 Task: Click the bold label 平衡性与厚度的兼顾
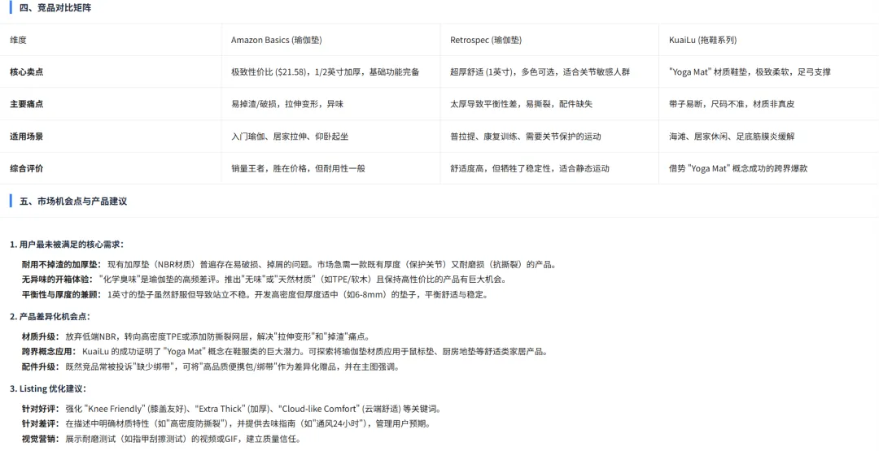pos(62,294)
